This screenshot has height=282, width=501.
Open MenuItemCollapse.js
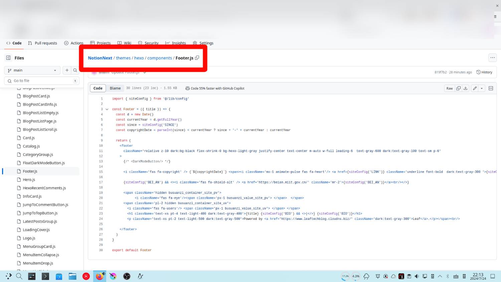click(41, 255)
